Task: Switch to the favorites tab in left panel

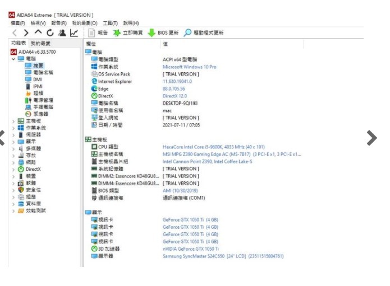Action: 40,44
